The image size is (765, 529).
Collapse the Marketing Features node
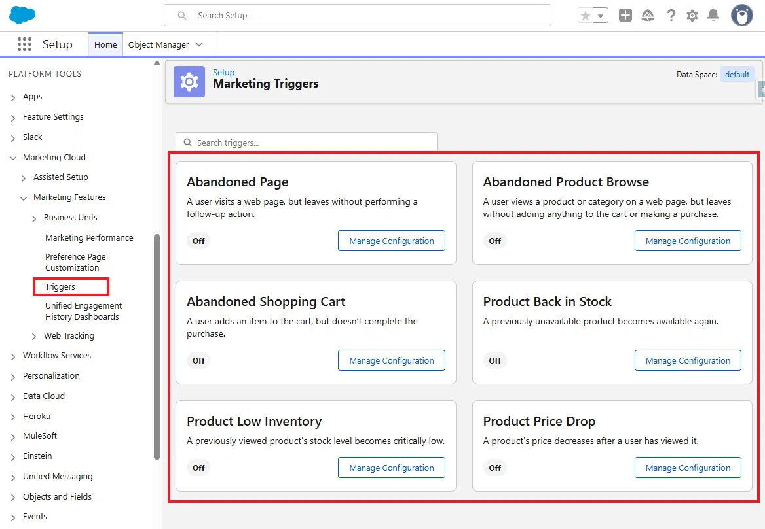pos(24,197)
